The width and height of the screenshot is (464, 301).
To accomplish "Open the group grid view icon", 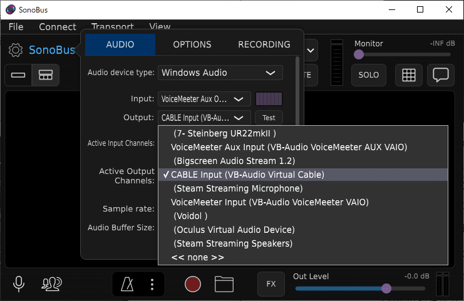I will click(x=409, y=75).
